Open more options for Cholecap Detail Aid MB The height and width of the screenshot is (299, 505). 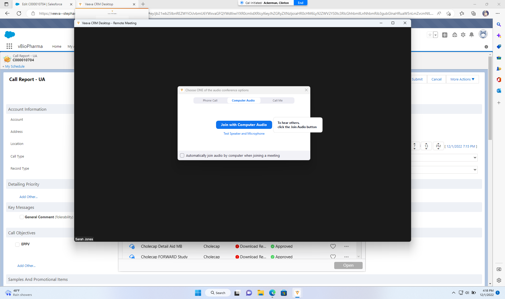click(346, 246)
